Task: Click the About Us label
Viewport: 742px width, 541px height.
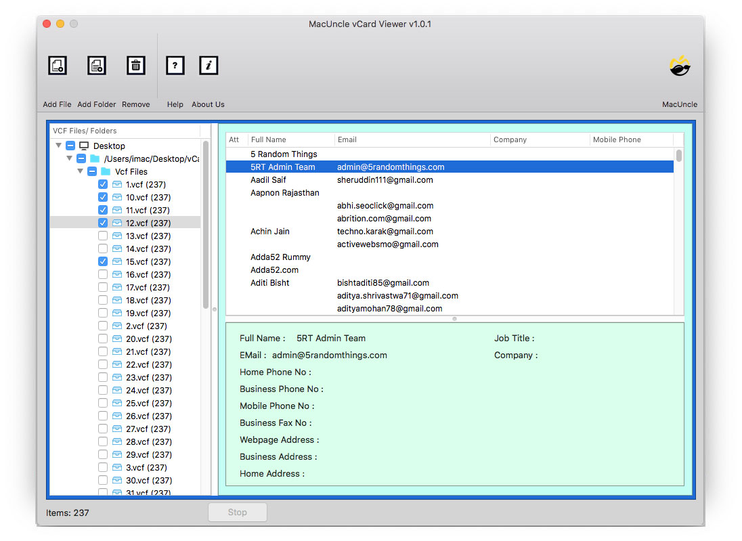Action: (x=209, y=104)
